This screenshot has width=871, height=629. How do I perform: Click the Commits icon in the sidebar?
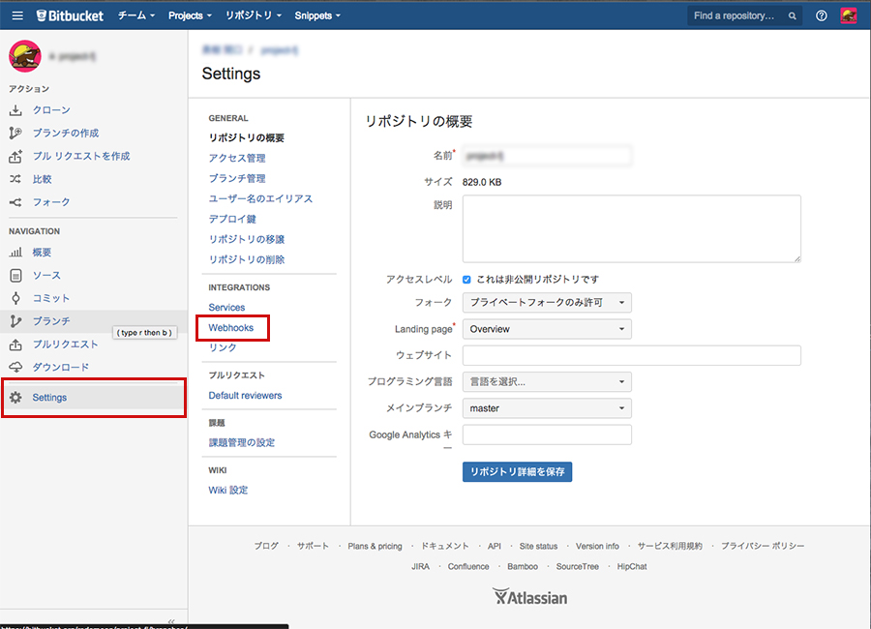click(15, 298)
